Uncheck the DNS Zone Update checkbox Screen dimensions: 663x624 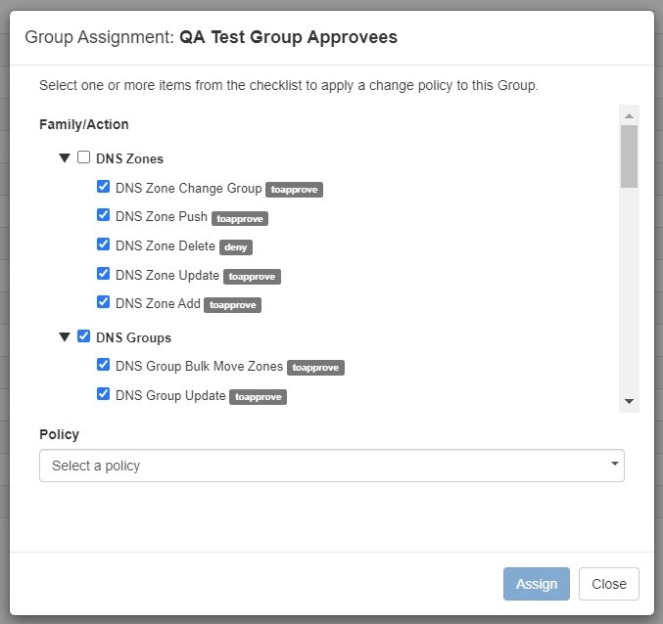(x=103, y=274)
